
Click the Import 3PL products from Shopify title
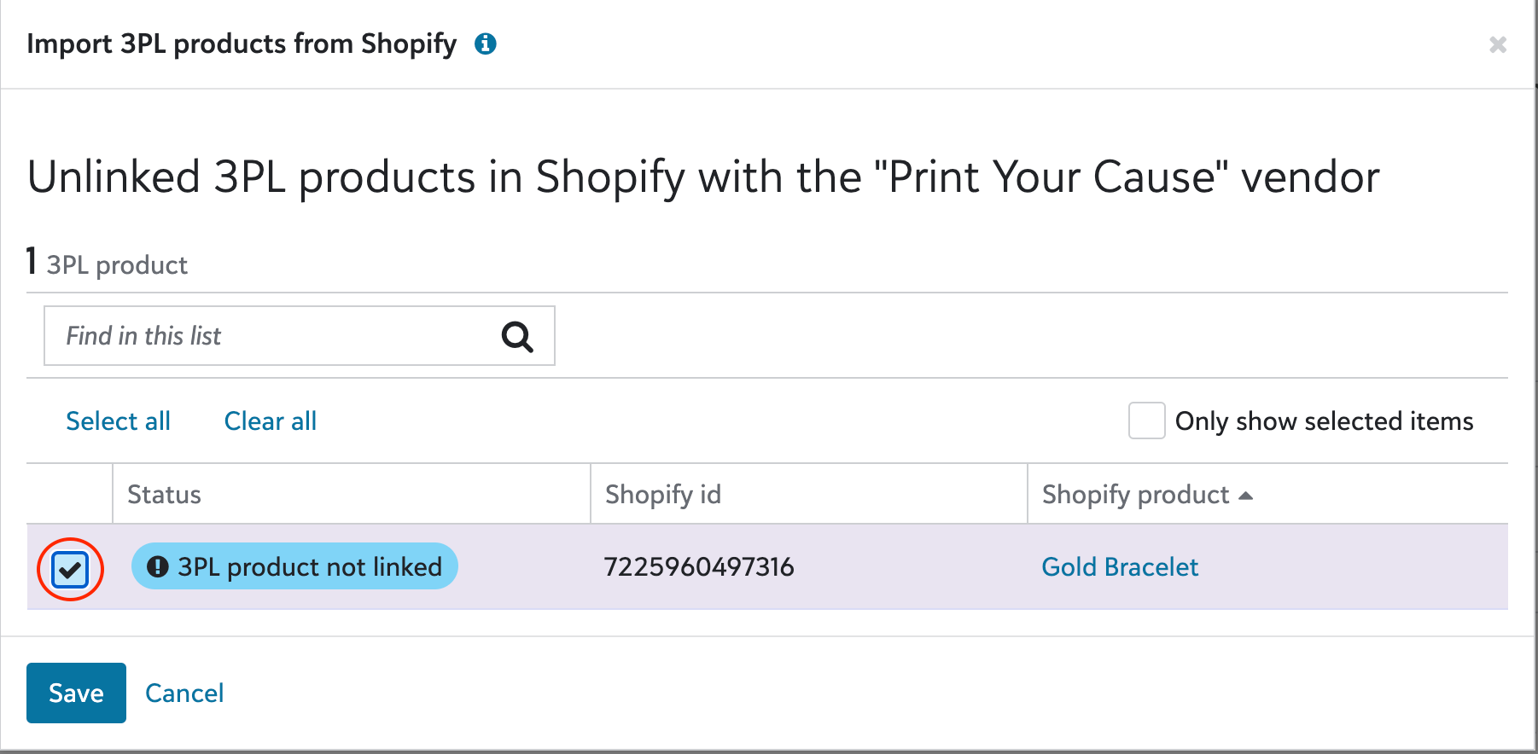pyautogui.click(x=242, y=43)
